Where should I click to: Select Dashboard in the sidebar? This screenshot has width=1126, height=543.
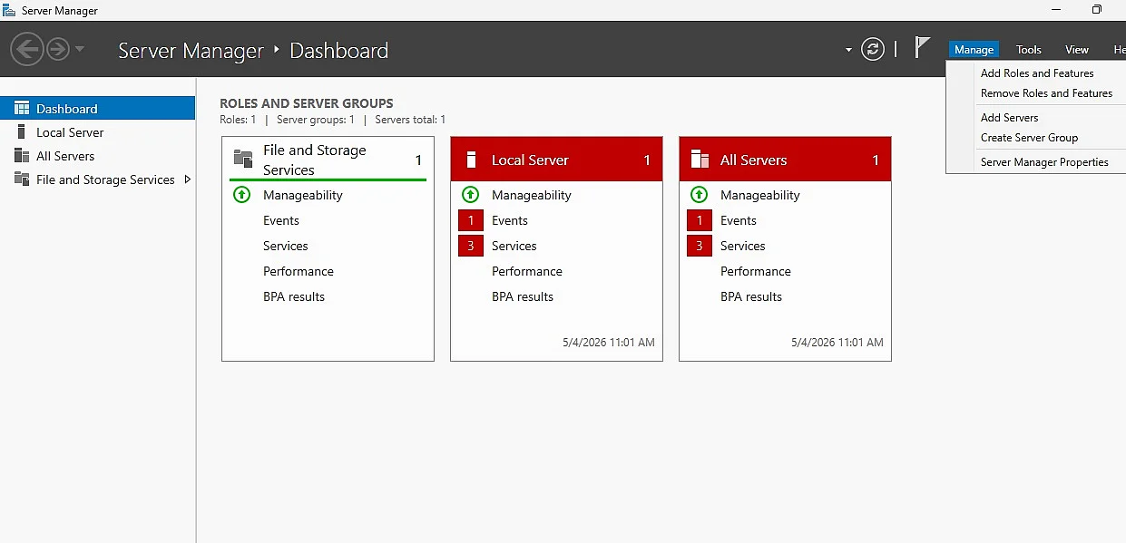point(98,108)
